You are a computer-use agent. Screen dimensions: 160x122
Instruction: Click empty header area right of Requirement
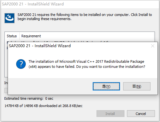(97, 36)
